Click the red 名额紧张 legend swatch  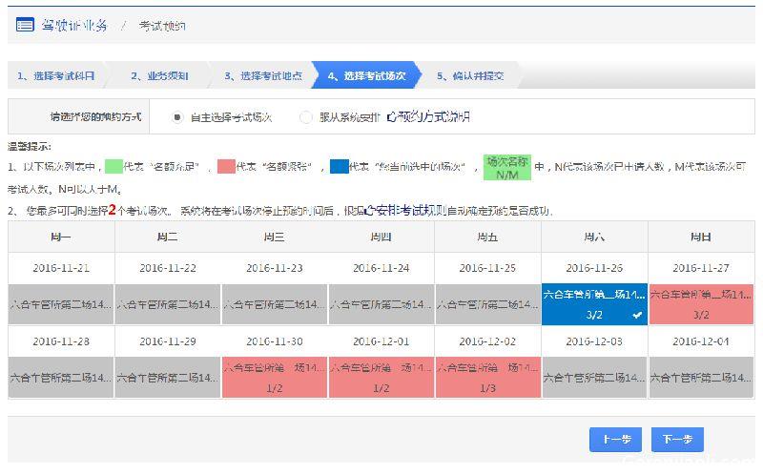226,167
